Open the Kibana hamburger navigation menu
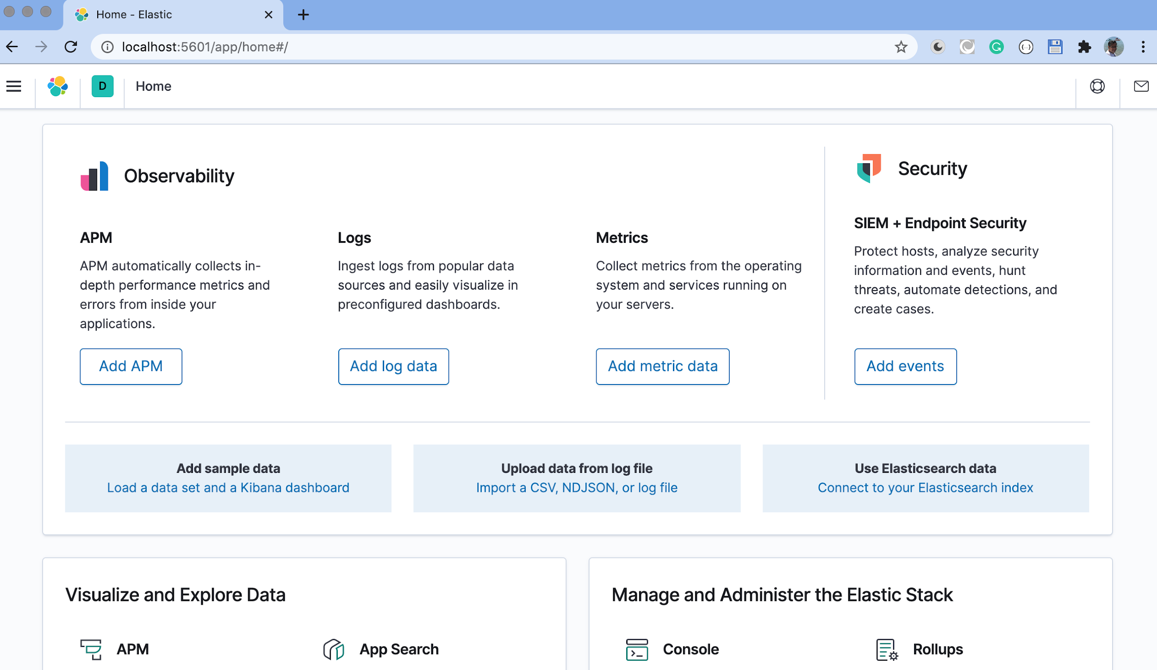 (14, 86)
